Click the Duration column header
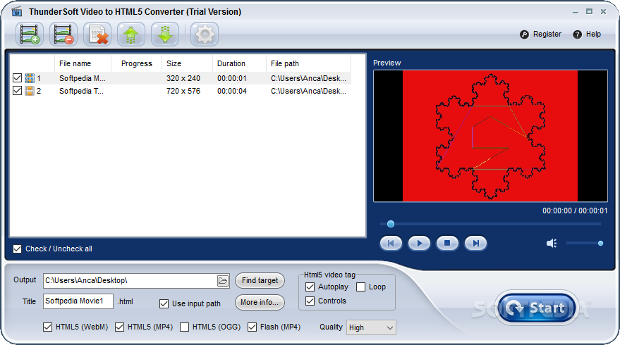This screenshot has width=620, height=345. click(239, 63)
